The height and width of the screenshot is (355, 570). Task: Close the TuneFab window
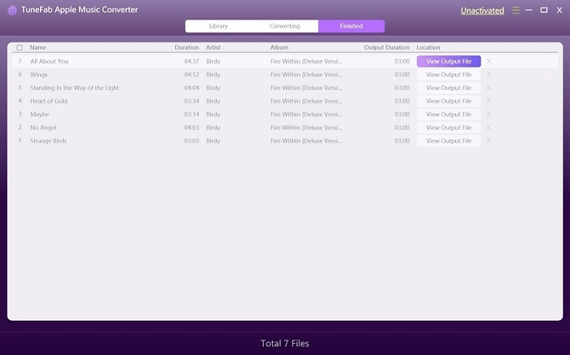point(559,11)
